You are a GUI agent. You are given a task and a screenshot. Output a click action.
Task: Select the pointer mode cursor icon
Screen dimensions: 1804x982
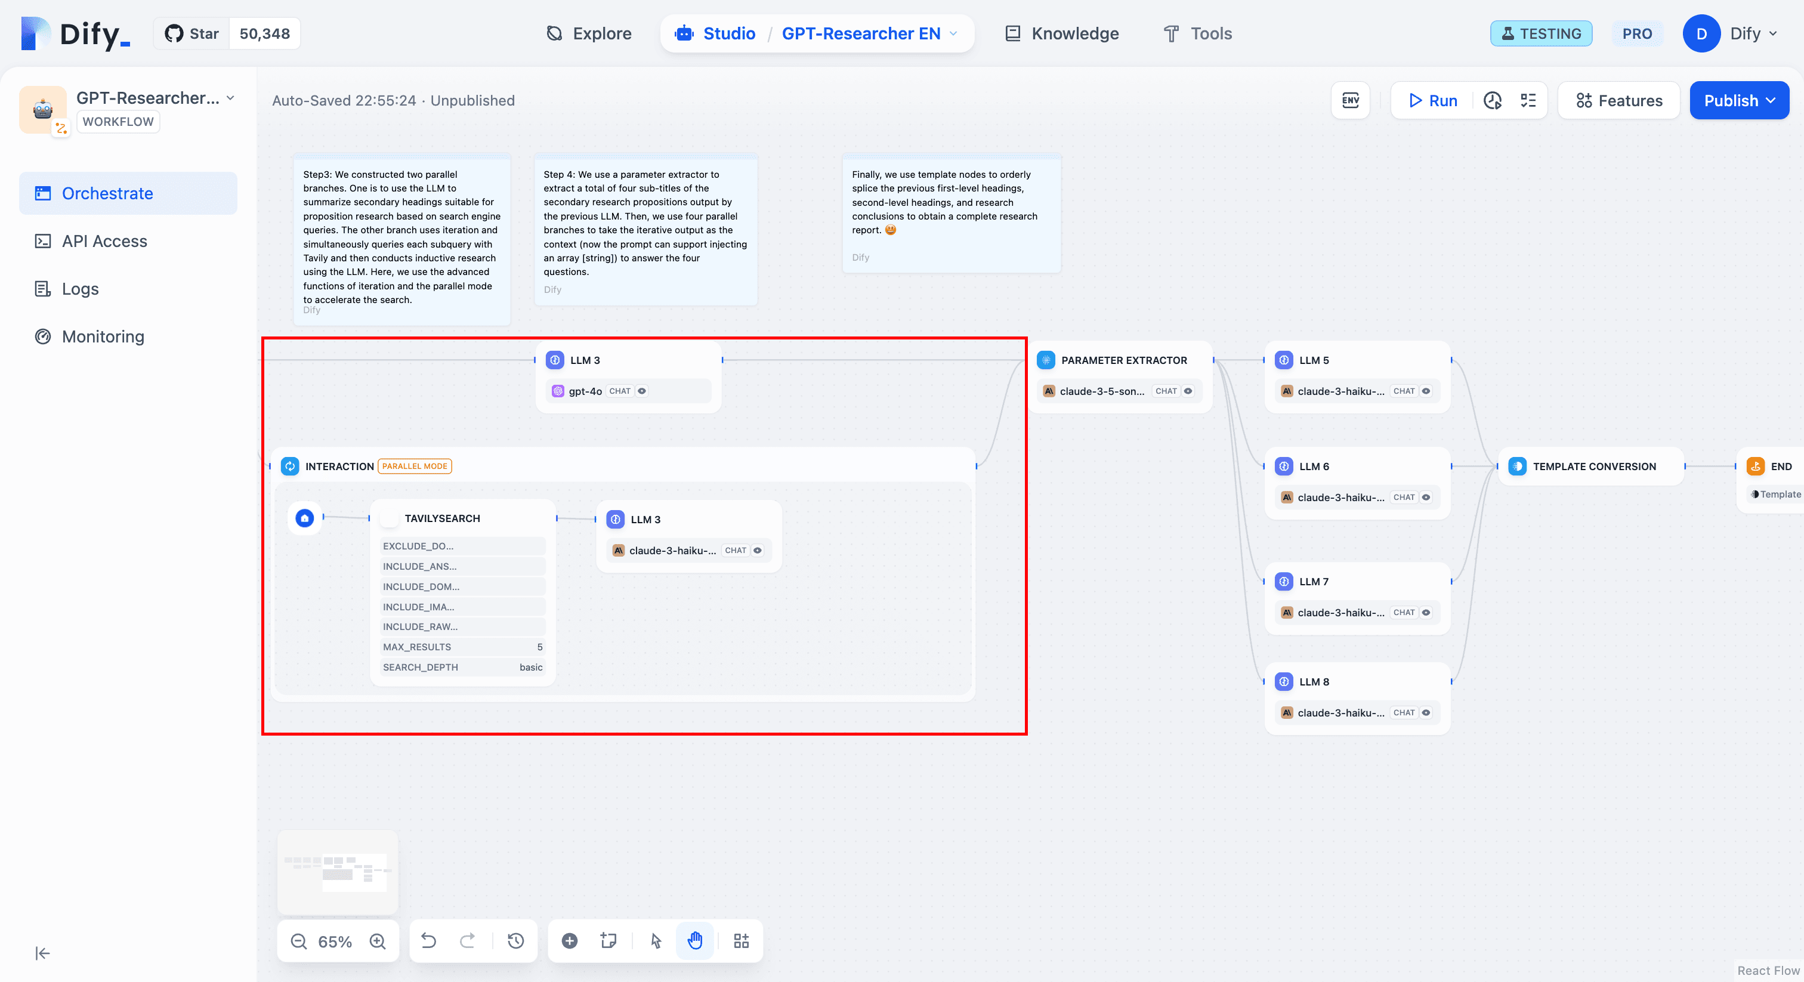pyautogui.click(x=656, y=941)
